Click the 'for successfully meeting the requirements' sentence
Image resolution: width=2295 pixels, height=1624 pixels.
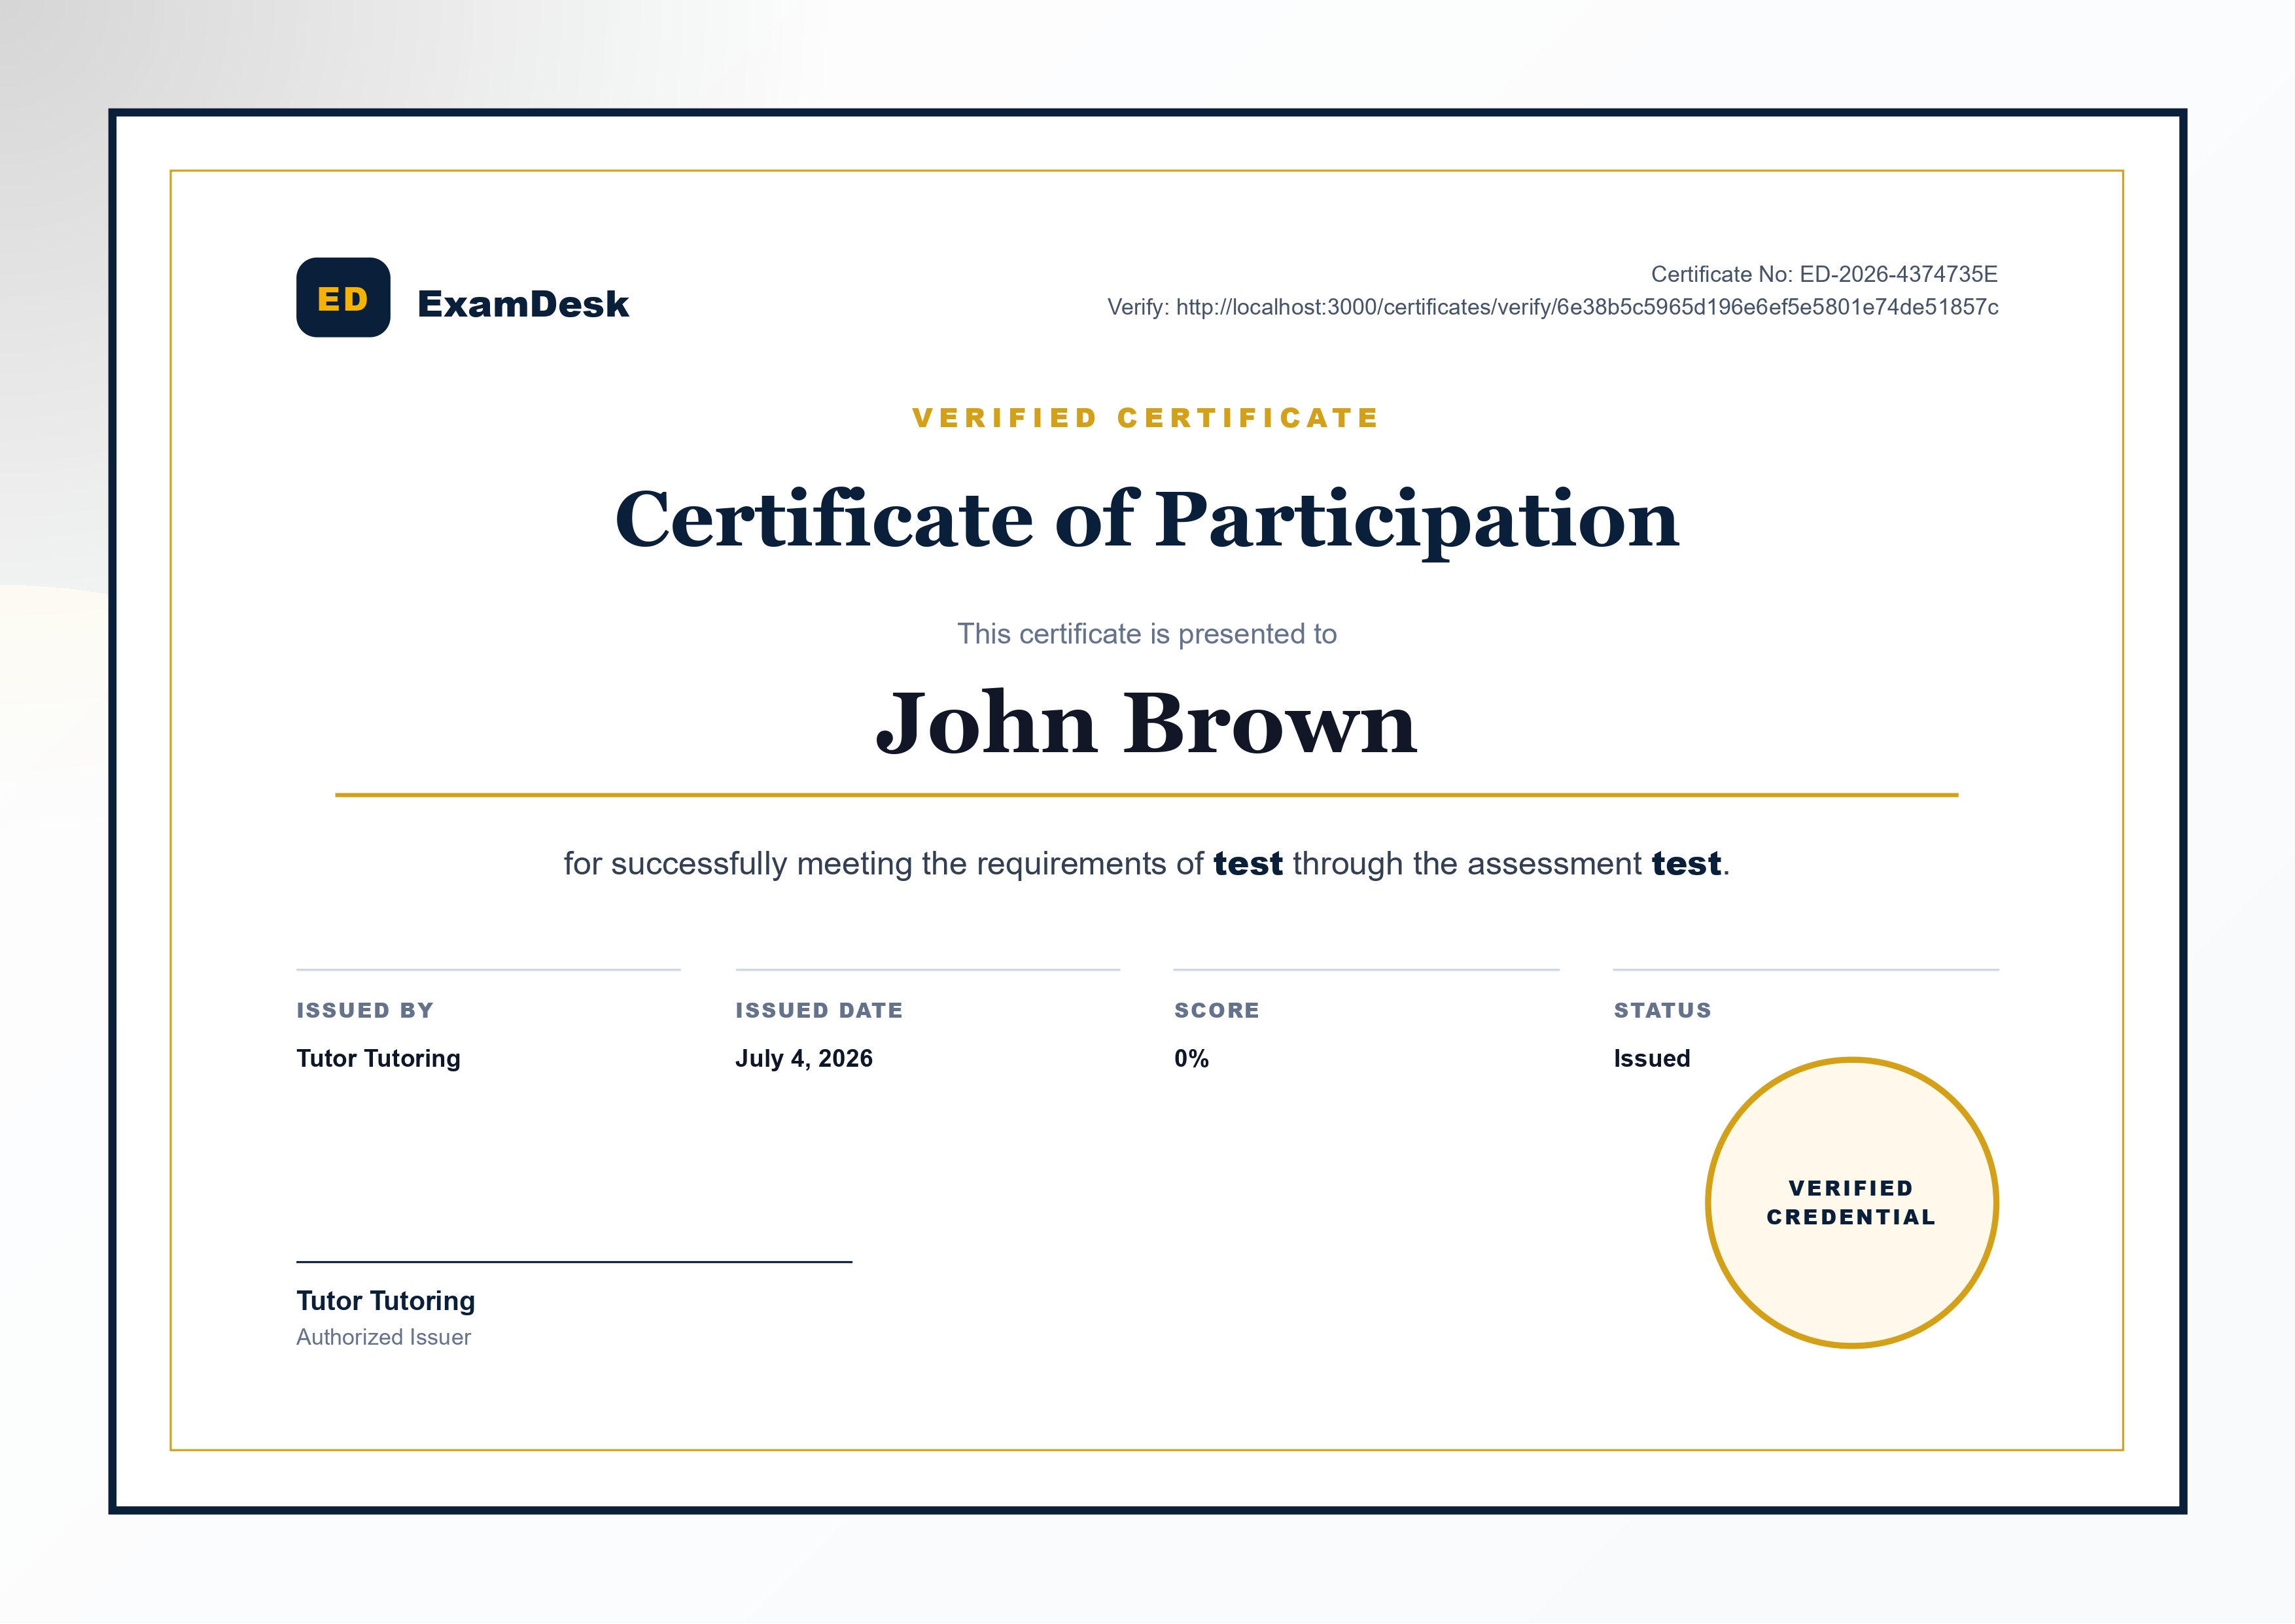(1147, 863)
